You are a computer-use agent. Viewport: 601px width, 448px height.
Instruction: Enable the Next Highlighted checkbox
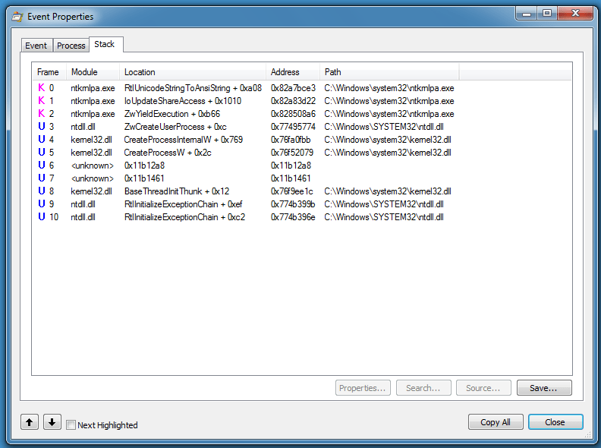(x=71, y=425)
